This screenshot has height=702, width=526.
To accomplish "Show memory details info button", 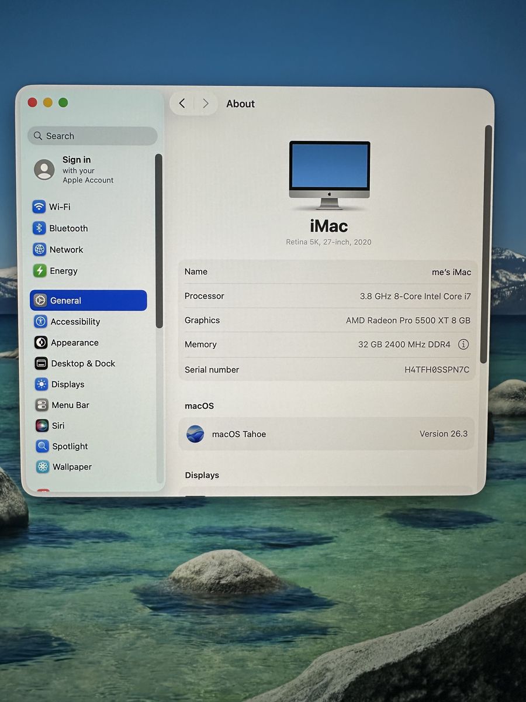I will 463,345.
